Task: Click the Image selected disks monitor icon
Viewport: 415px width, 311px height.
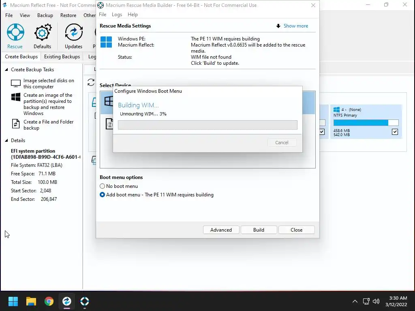Action: (x=16, y=83)
